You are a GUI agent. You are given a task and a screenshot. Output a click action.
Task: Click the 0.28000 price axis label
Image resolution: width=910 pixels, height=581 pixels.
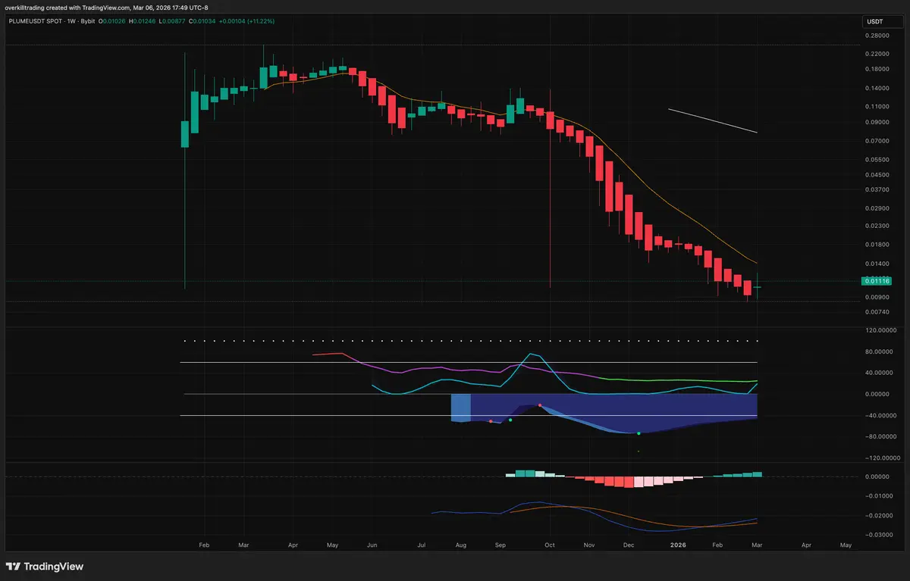point(877,36)
